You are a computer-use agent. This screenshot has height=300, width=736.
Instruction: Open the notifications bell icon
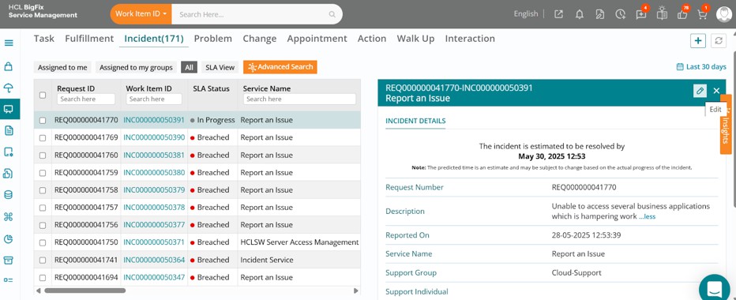[579, 14]
